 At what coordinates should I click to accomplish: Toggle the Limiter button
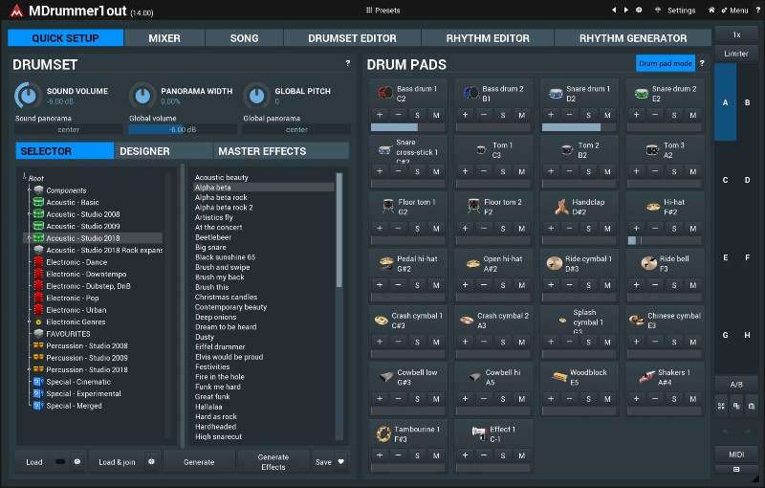736,54
